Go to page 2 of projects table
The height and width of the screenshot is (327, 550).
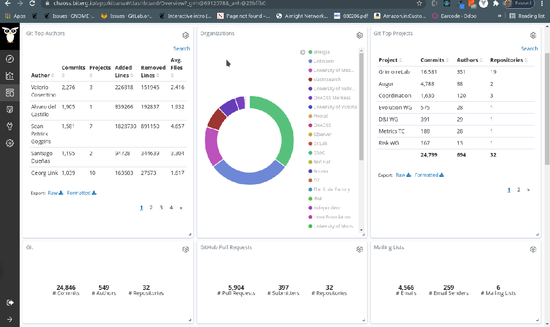pyautogui.click(x=519, y=190)
